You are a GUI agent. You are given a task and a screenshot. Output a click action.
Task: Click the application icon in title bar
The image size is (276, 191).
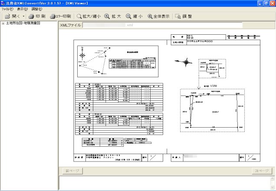pos(3,3)
